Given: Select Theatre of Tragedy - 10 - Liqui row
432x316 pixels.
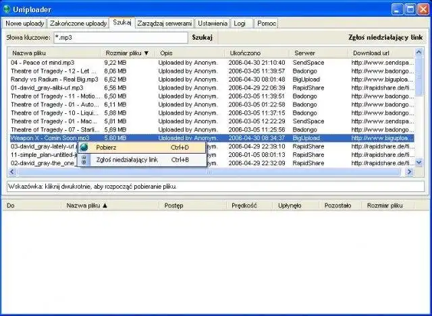Looking at the screenshot, I should click(212, 113).
